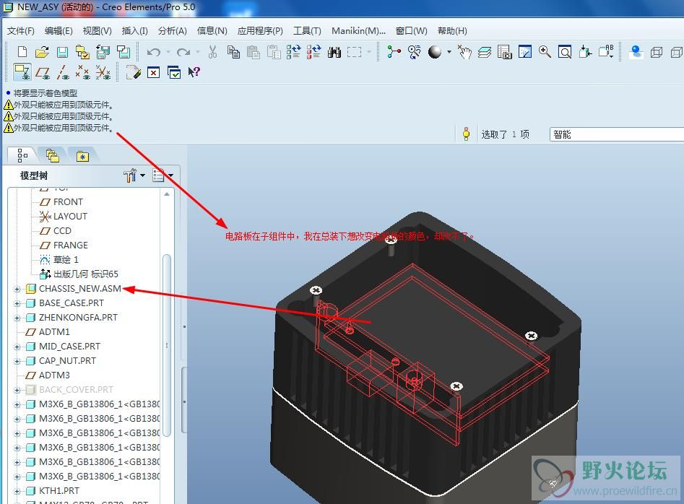Select BACK_COVER.PRT in the model tree
This screenshot has width=684, height=504.
tap(76, 389)
